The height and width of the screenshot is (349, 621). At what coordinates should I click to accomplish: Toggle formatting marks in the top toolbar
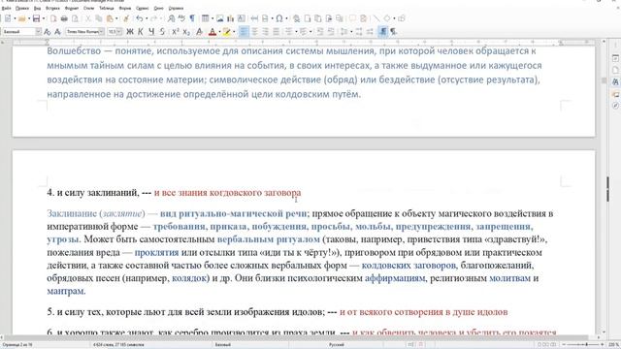(192, 18)
